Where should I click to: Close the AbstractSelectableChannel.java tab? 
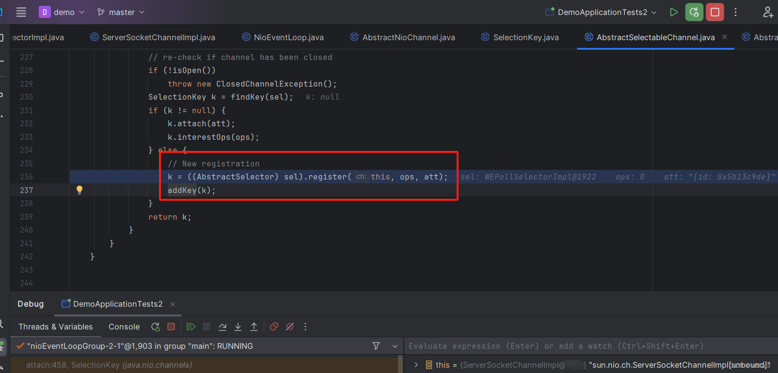725,37
